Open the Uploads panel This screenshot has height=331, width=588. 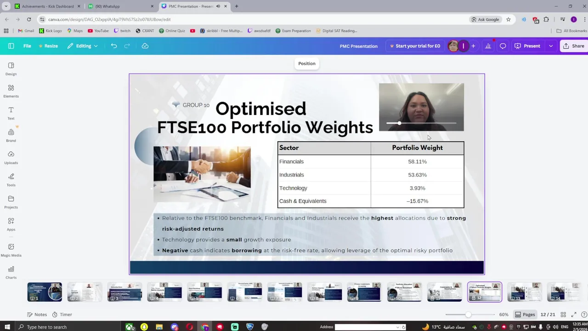11,157
